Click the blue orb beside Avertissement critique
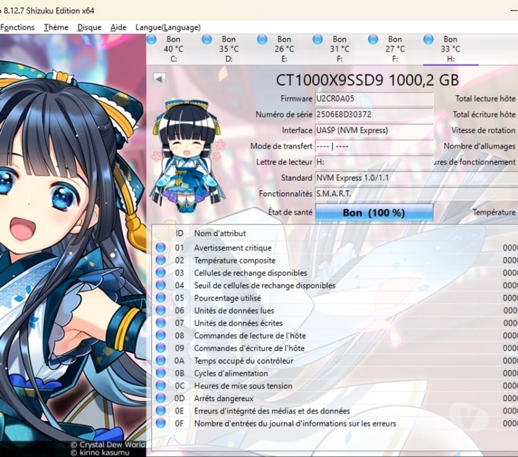 point(160,248)
